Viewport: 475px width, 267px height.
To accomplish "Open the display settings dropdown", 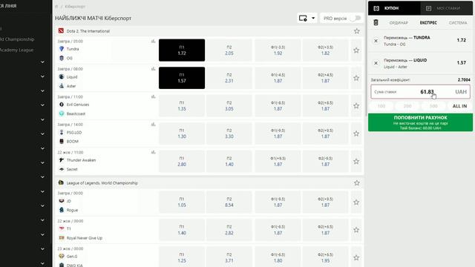I will pyautogui.click(x=307, y=18).
